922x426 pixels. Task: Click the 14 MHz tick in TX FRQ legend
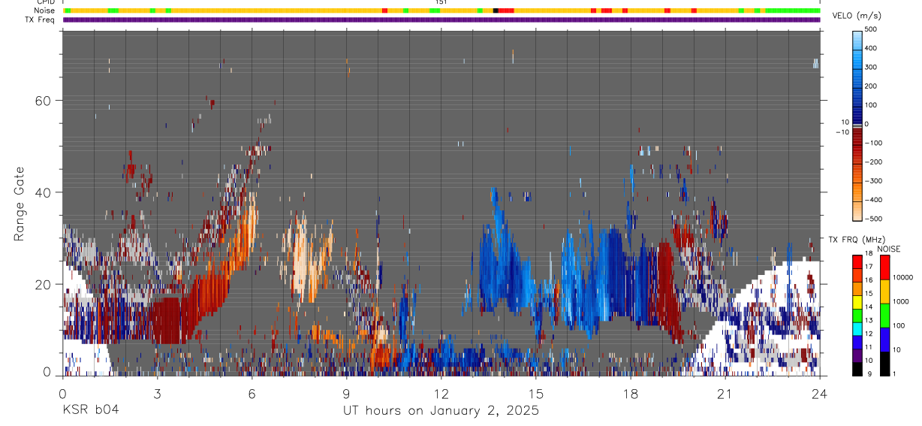(x=869, y=307)
